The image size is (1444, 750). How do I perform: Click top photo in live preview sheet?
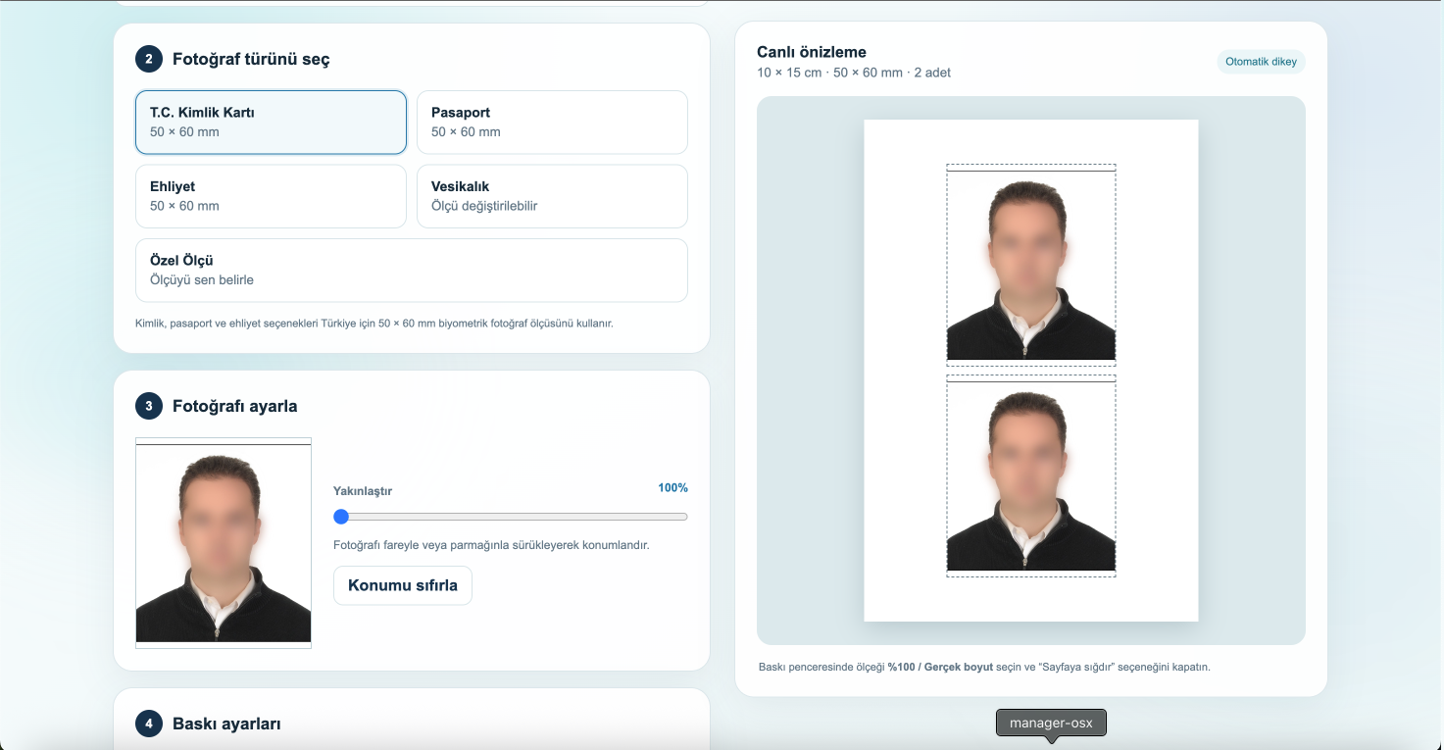1031,265
